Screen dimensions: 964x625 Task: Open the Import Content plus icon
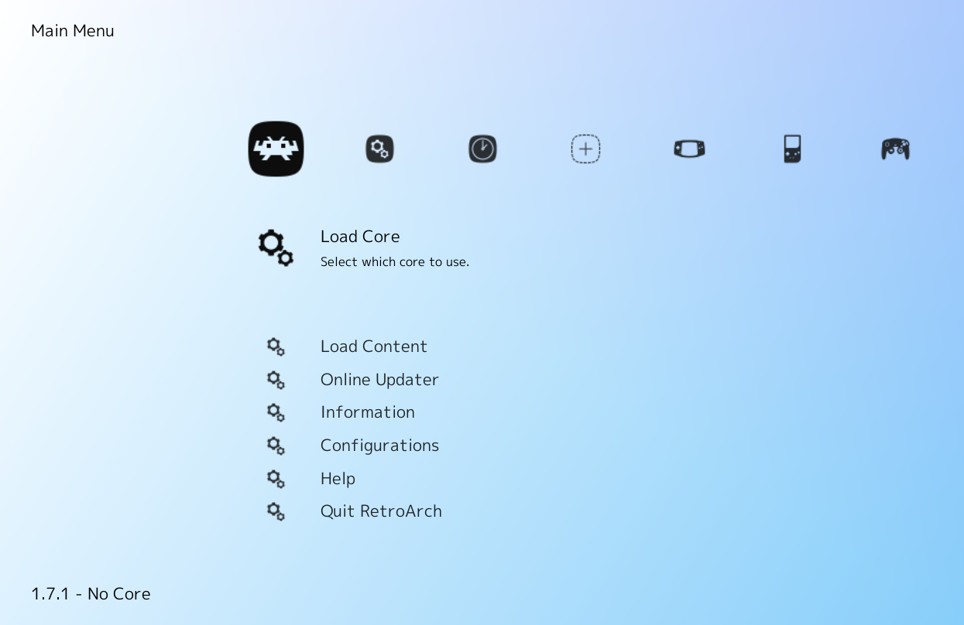tap(585, 149)
